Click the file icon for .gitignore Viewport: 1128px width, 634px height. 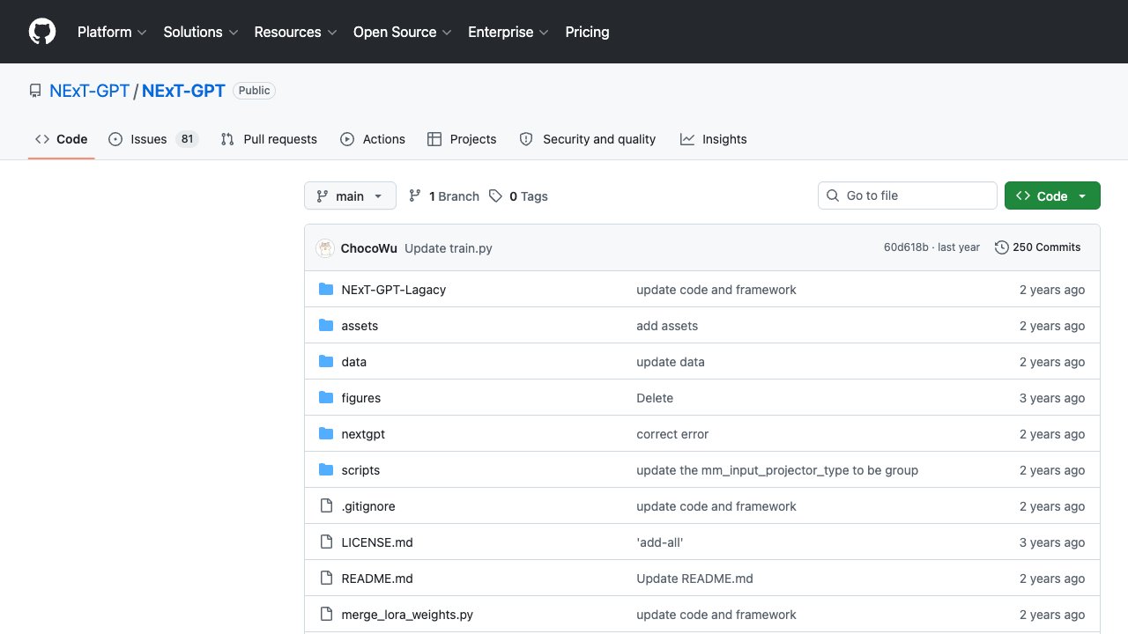(x=326, y=506)
